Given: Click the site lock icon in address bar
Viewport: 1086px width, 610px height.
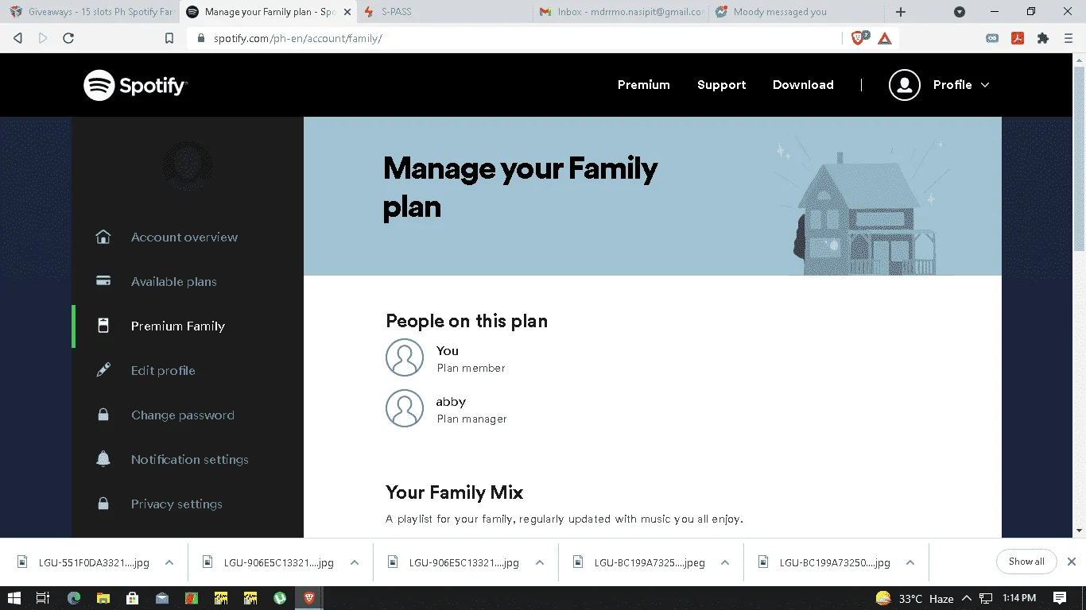Looking at the screenshot, I should coord(200,38).
